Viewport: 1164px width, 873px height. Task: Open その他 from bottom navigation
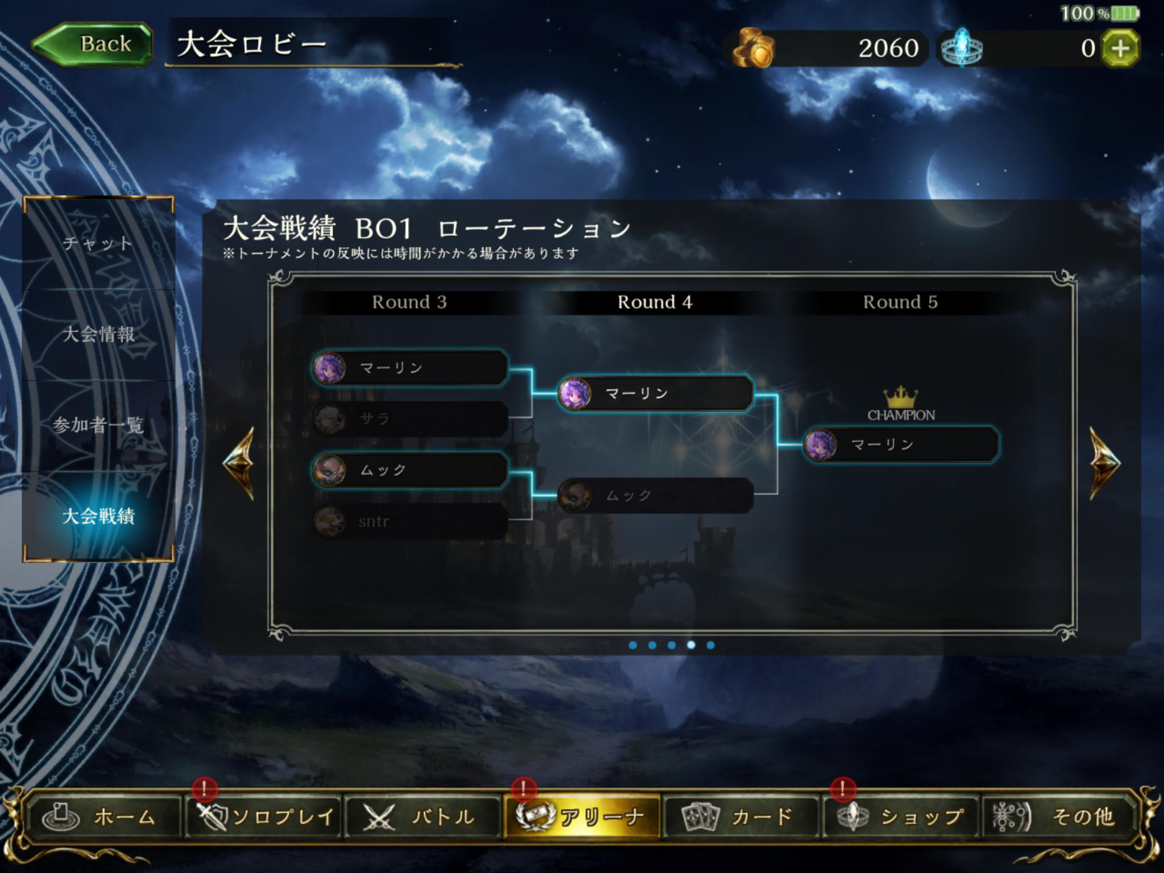(x=1059, y=817)
